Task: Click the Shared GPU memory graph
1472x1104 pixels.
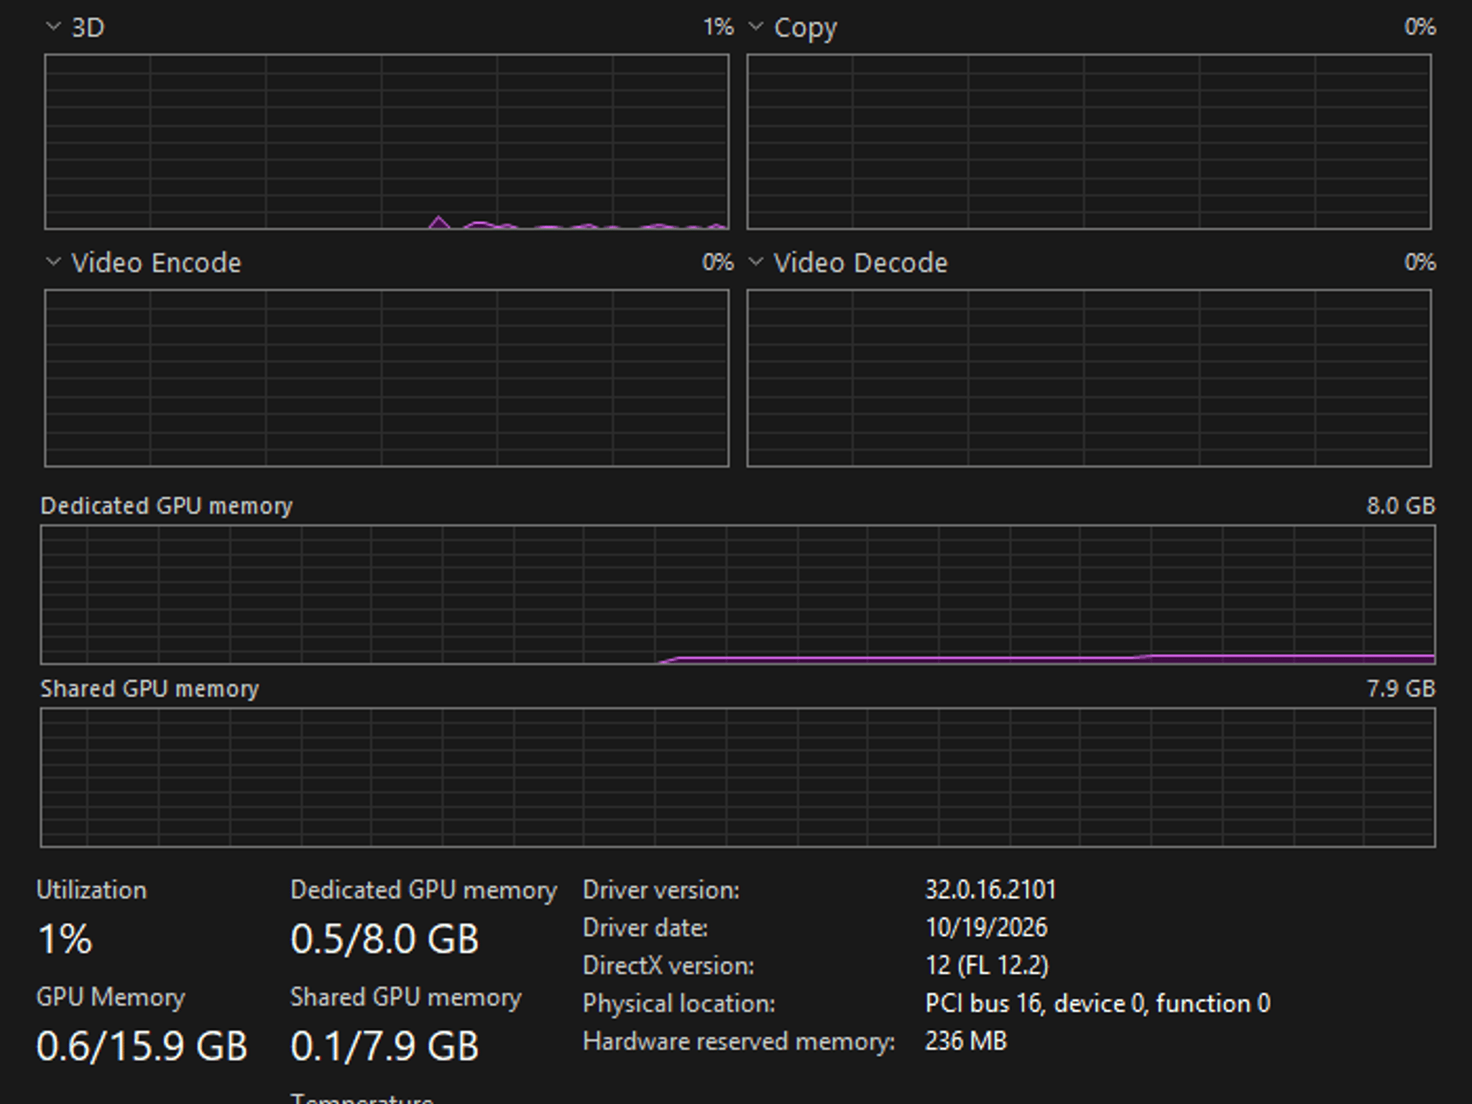Action: click(x=738, y=778)
